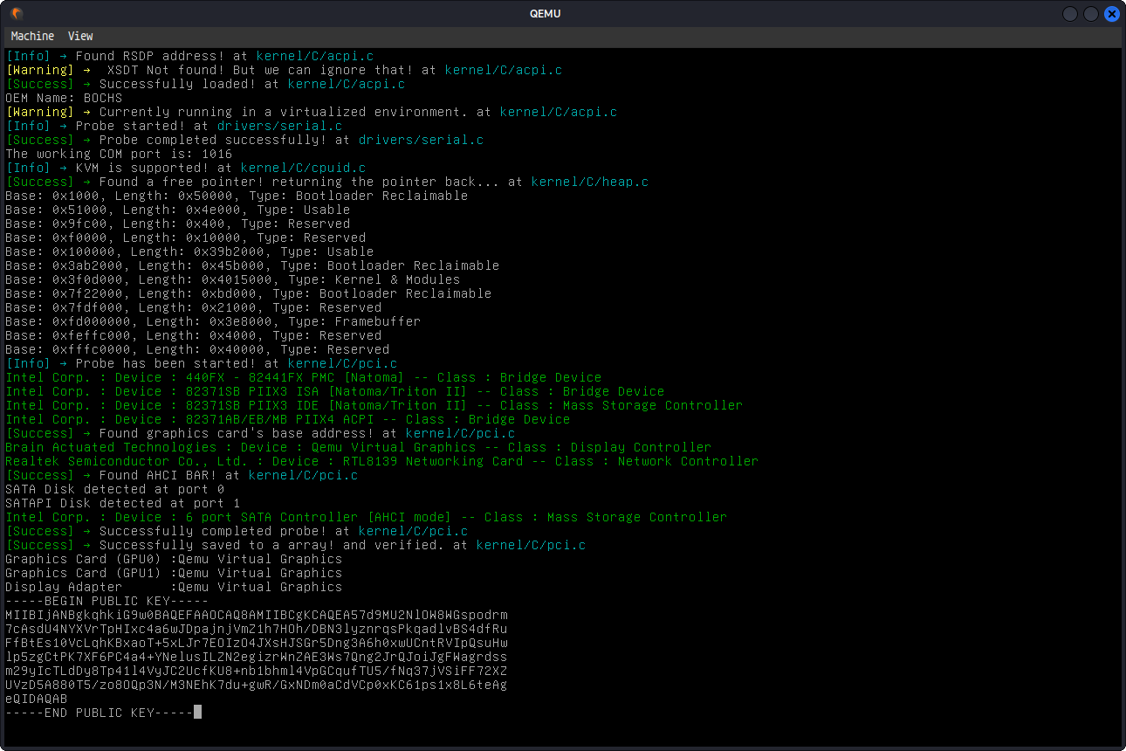This screenshot has height=751, width=1126.
Task: Click the terminal cursor block after END PUBLIC KEY
Action: [198, 713]
